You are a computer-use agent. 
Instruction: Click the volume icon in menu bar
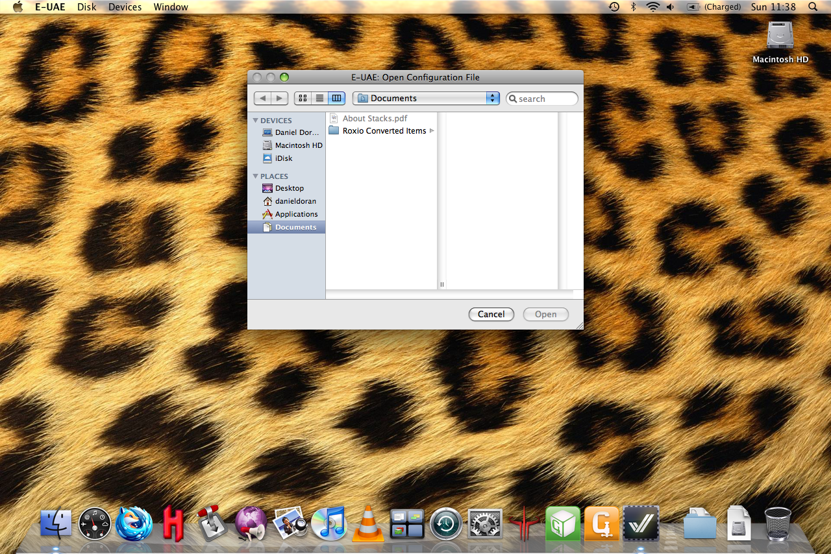coord(670,7)
